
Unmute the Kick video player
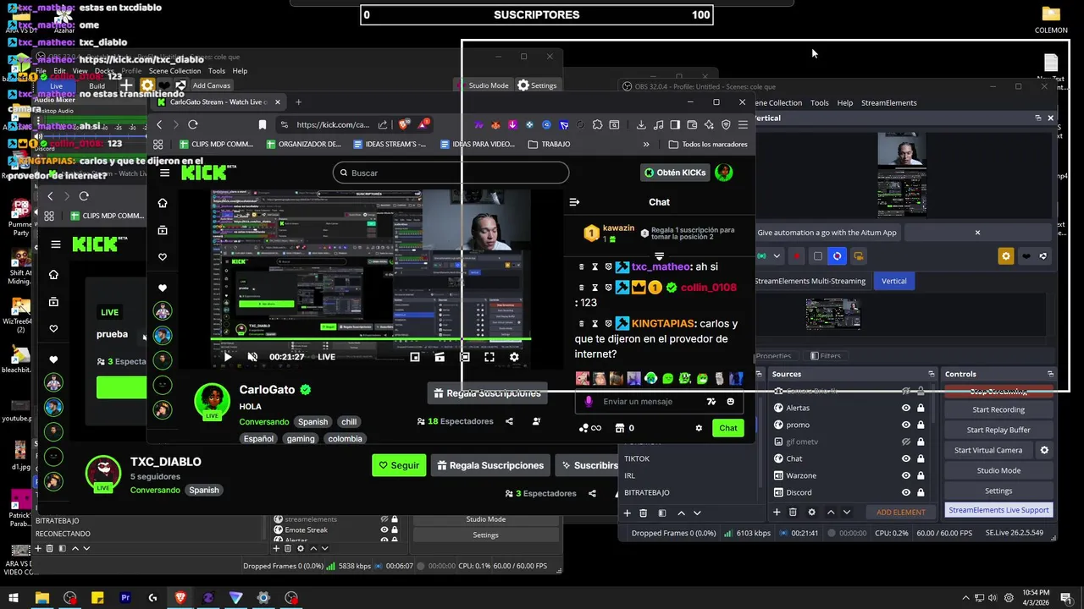coord(252,357)
